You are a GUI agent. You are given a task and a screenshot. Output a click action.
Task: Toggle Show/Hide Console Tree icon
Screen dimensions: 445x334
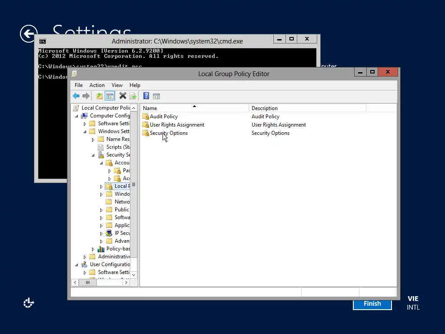(x=110, y=96)
